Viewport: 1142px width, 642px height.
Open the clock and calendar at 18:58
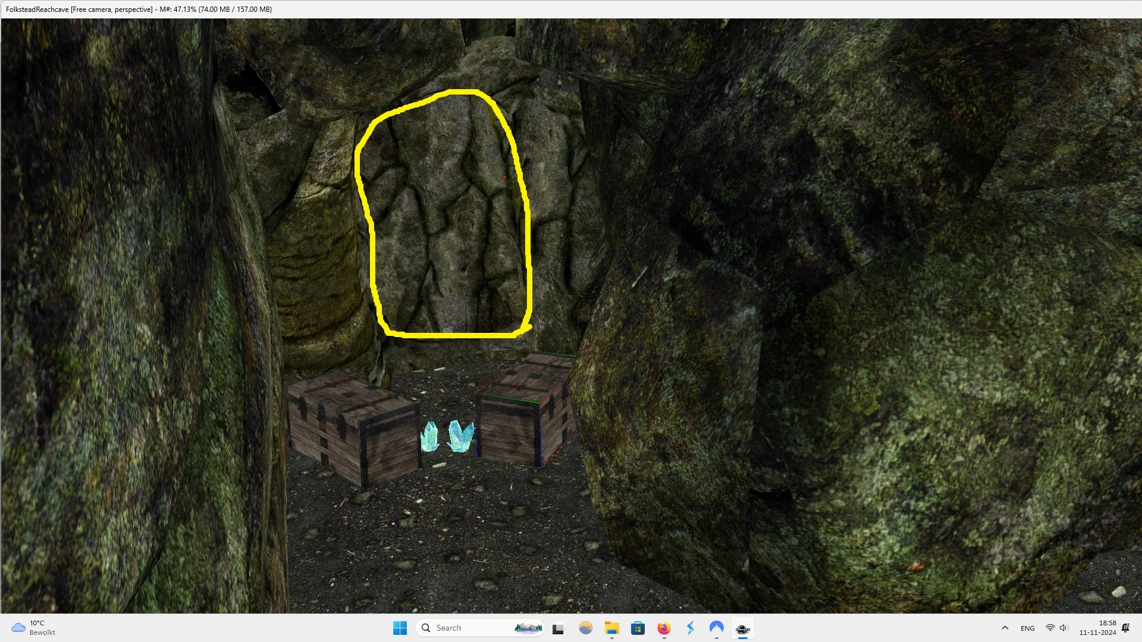click(1098, 628)
